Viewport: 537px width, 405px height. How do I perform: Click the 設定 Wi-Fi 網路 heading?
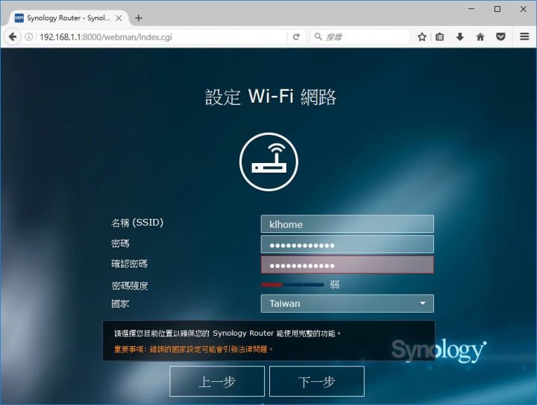(x=271, y=97)
